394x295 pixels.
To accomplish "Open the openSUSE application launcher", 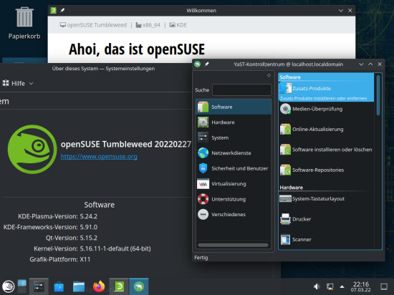I will pos(9,286).
